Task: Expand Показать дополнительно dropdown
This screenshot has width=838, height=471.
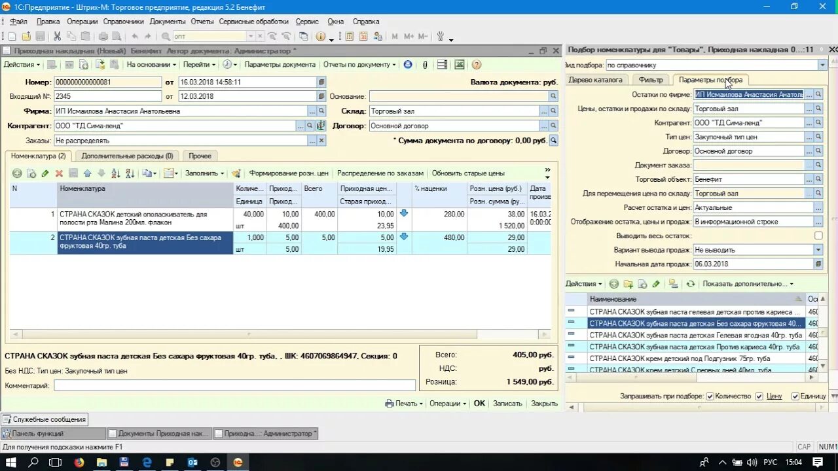Action: 748,284
